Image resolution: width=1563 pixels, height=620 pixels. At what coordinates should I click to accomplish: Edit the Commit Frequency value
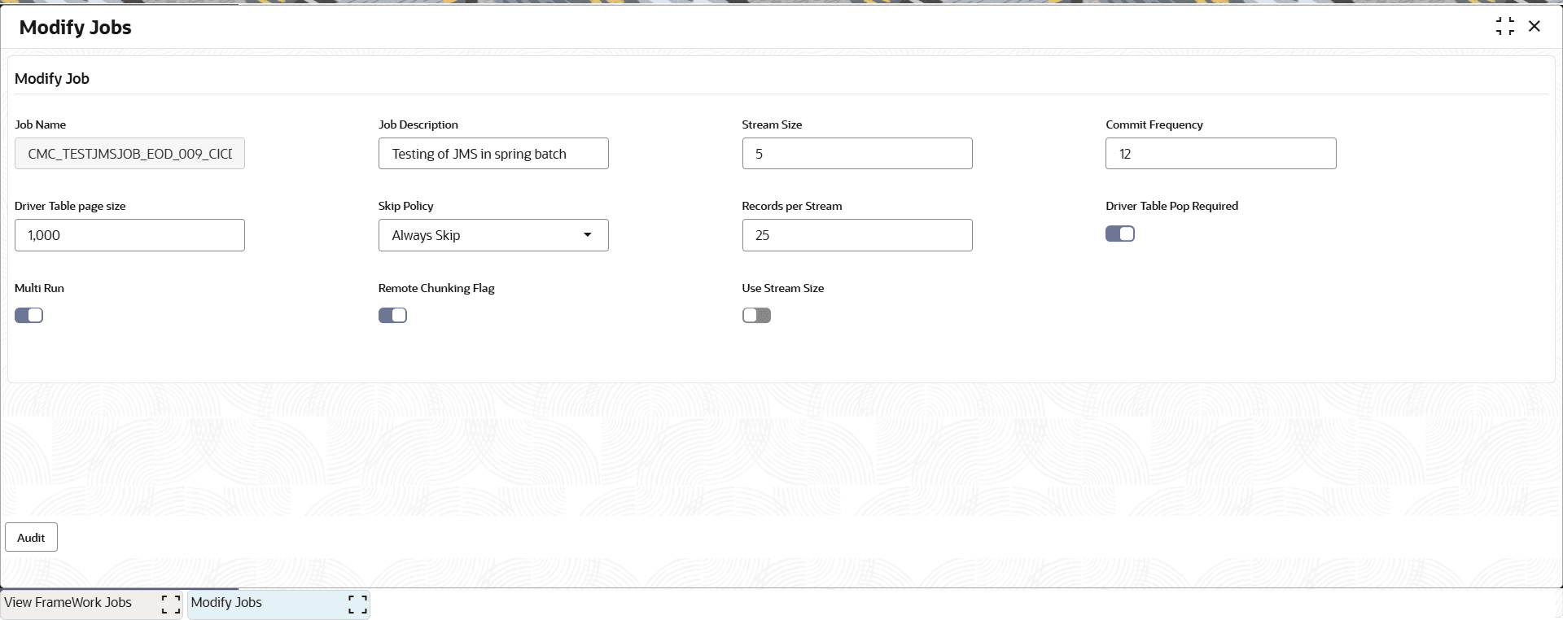point(1220,154)
